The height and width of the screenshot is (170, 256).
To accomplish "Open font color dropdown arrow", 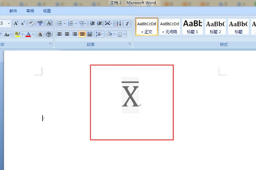I will pos(33,34).
